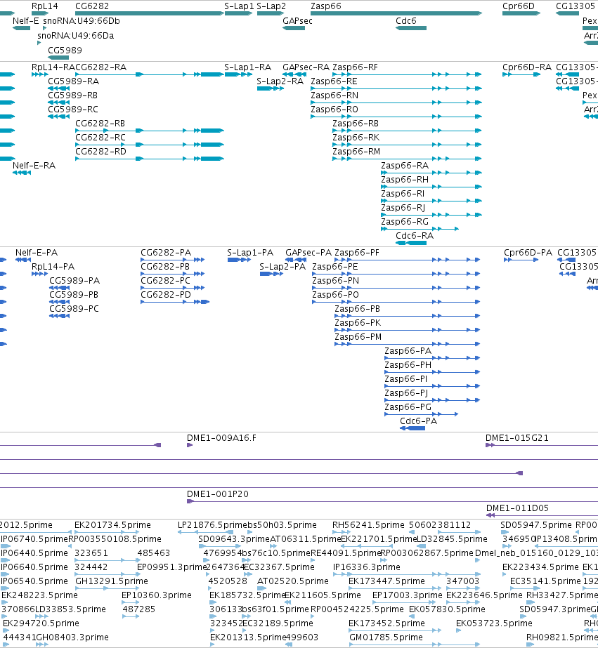
Task: Select BAC clone DME1-015G21
Action: coord(517,438)
